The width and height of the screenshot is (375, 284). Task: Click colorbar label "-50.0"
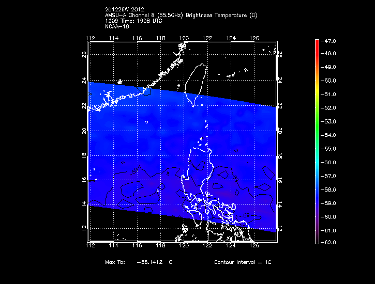tap(328, 81)
